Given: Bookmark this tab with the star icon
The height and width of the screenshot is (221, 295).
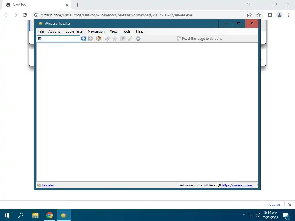Looking at the screenshot, I should pyautogui.click(x=259, y=15).
